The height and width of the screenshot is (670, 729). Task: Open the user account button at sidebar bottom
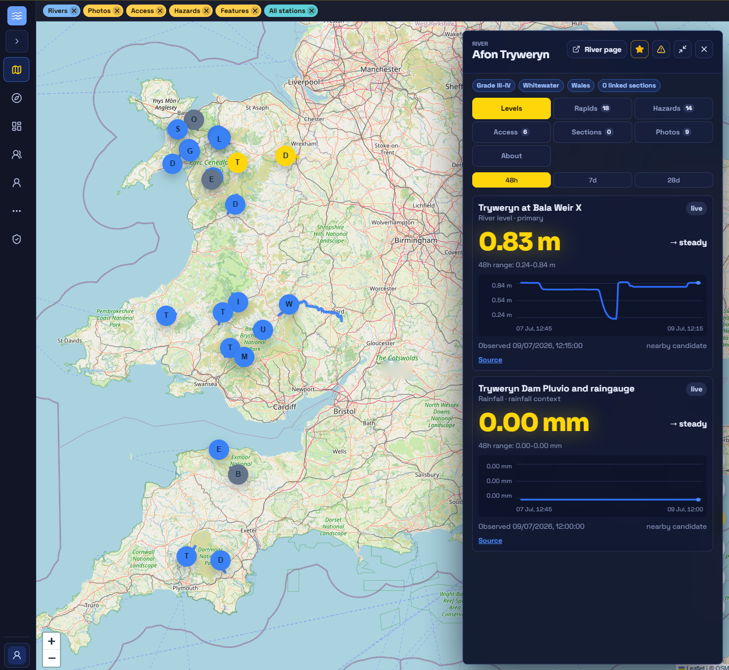pyautogui.click(x=17, y=655)
